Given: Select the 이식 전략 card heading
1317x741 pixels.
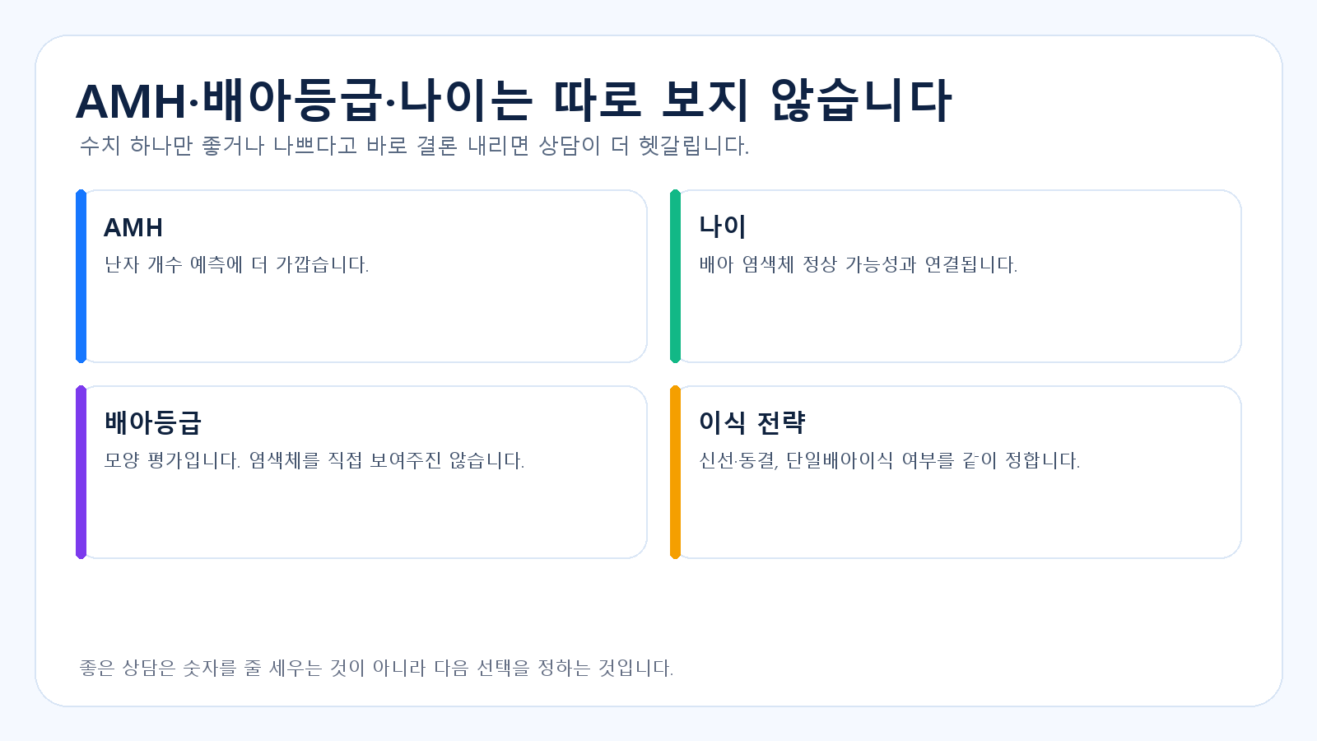Looking at the screenshot, I should [x=752, y=422].
